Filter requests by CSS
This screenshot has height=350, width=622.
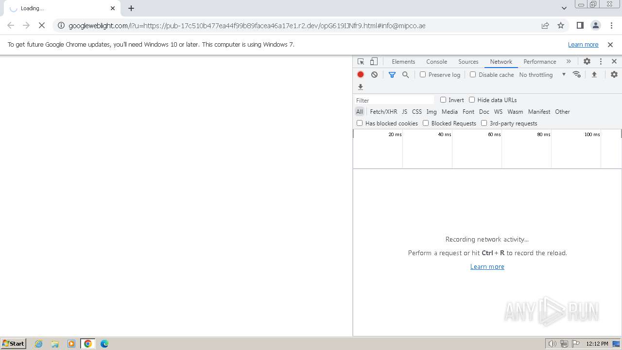(x=417, y=112)
